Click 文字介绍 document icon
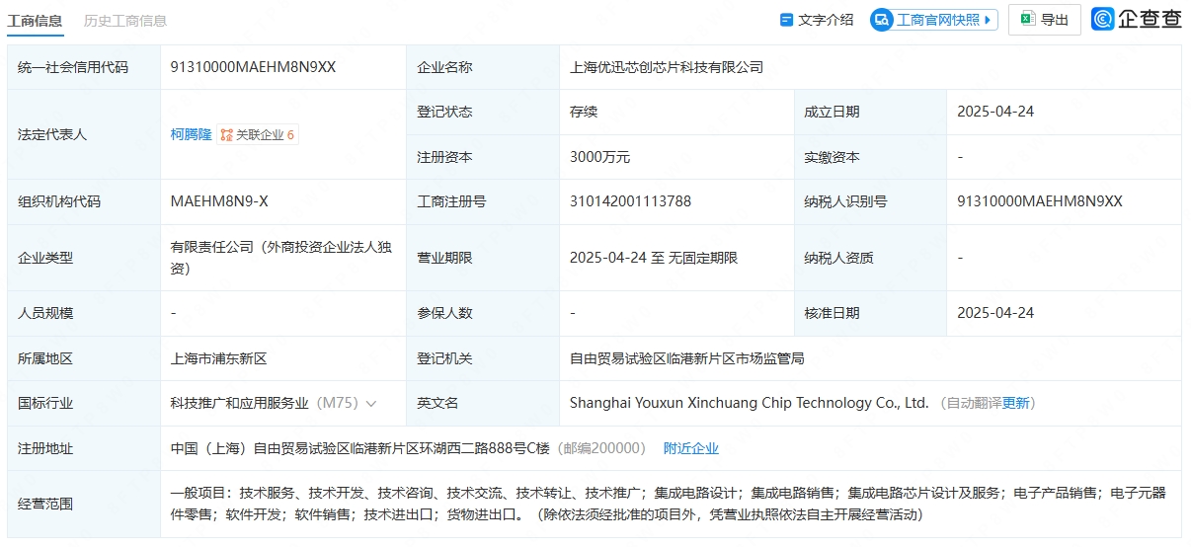The height and width of the screenshot is (547, 1191). [787, 20]
